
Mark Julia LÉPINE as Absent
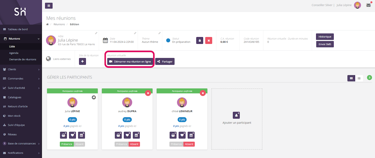point(79,144)
